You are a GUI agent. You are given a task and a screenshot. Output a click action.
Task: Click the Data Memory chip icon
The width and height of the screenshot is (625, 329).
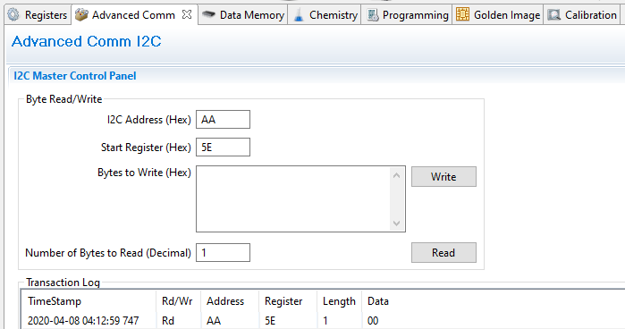pos(208,15)
